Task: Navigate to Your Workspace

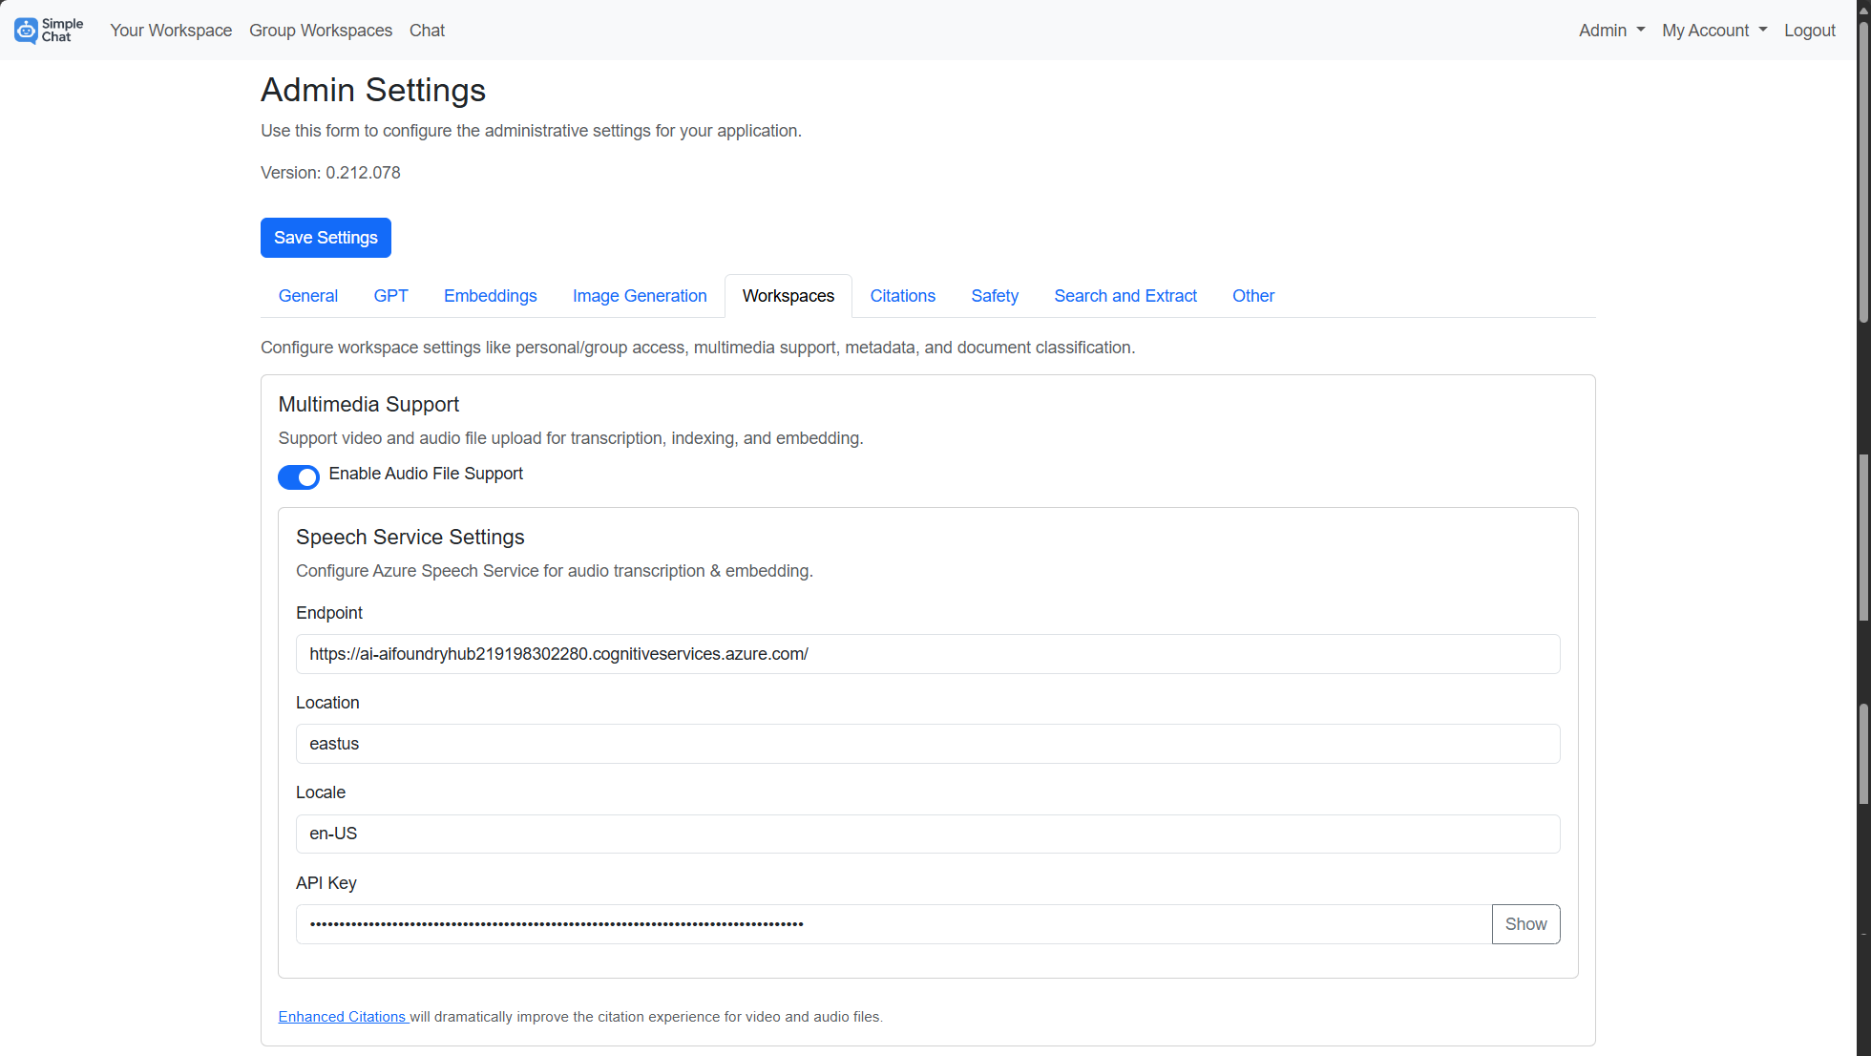Action: (171, 30)
